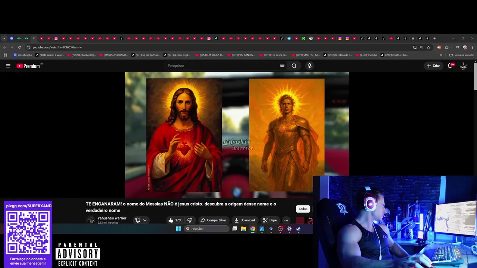Open Steam from taskbar
Screen dimensions: 477x268
298,229
